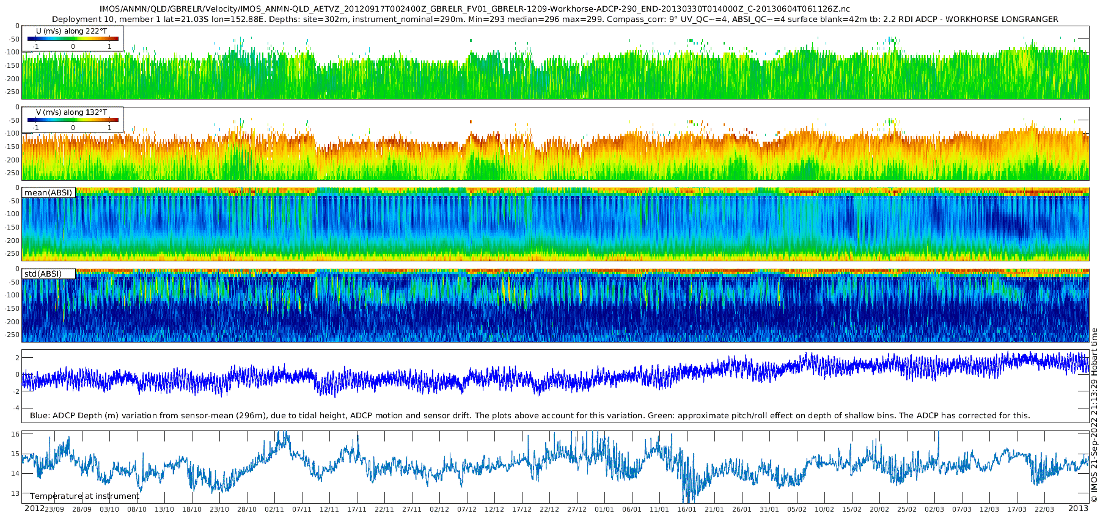Click the '-150' depth tick in the mean(ABSI) panel
The width and height of the screenshot is (1100, 519).
(12, 228)
